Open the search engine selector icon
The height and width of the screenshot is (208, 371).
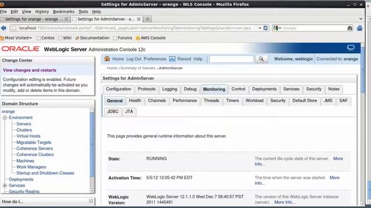(277, 28)
